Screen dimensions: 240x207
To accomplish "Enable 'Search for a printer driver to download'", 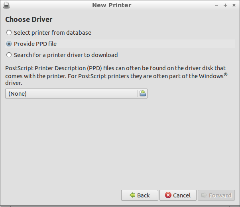I will [9, 55].
